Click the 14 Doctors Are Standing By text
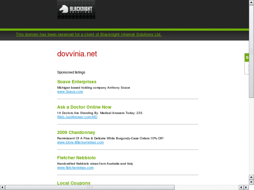 (100, 113)
